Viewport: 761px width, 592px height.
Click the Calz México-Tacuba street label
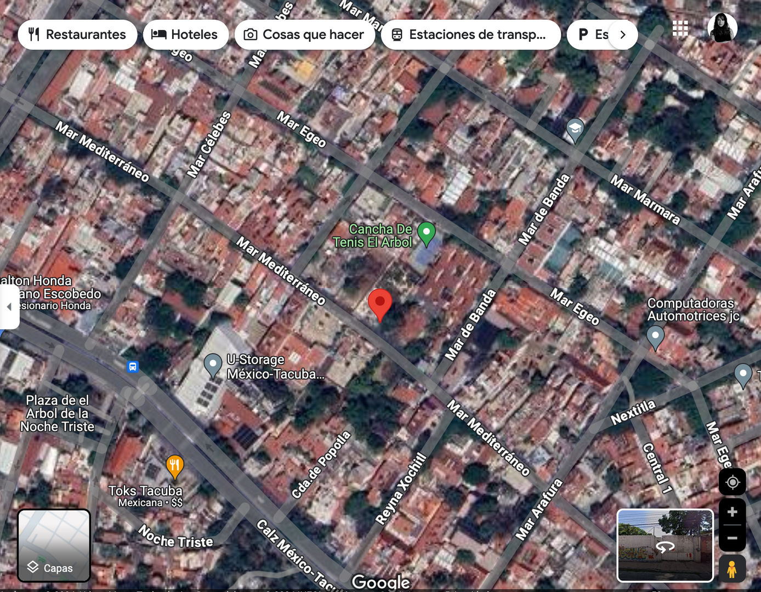tap(299, 555)
